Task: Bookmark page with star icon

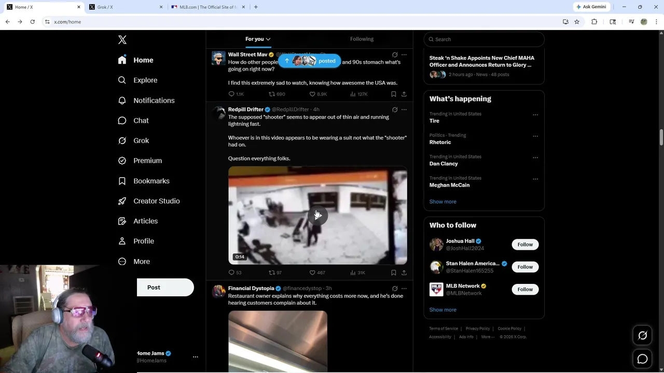Action: 577,22
